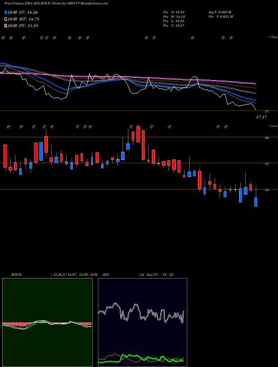Click the 'Pre H: 14.13' value
Image resolution: width=278 pixels, height=367 pixels.
click(174, 17)
